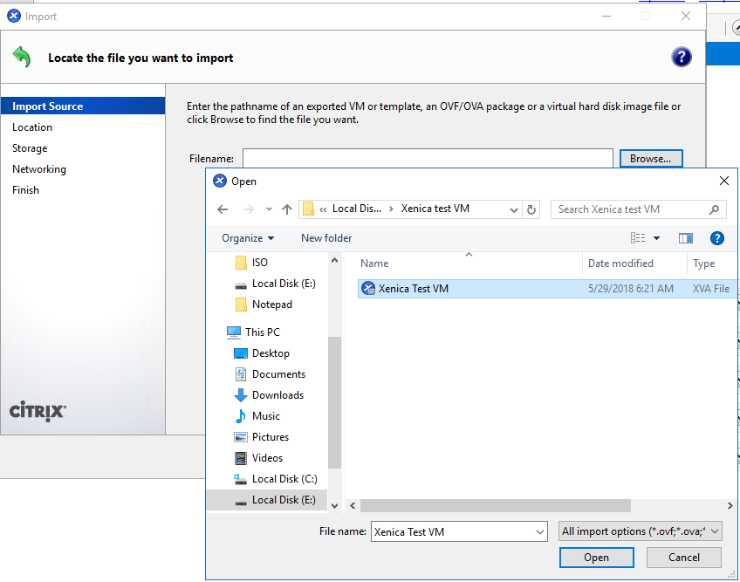This screenshot has width=740, height=582.
Task: Click the XVA File type cell
Action: click(x=710, y=289)
